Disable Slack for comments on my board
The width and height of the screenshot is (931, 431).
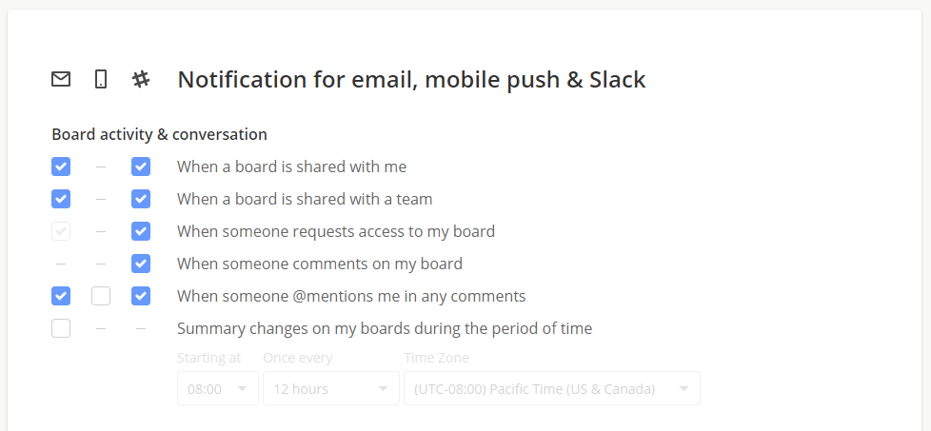[x=141, y=264]
